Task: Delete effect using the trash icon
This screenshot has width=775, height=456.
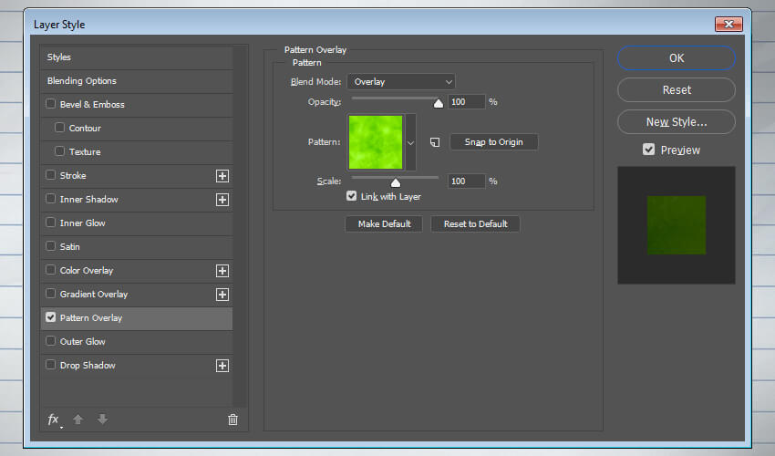Action: coord(232,420)
